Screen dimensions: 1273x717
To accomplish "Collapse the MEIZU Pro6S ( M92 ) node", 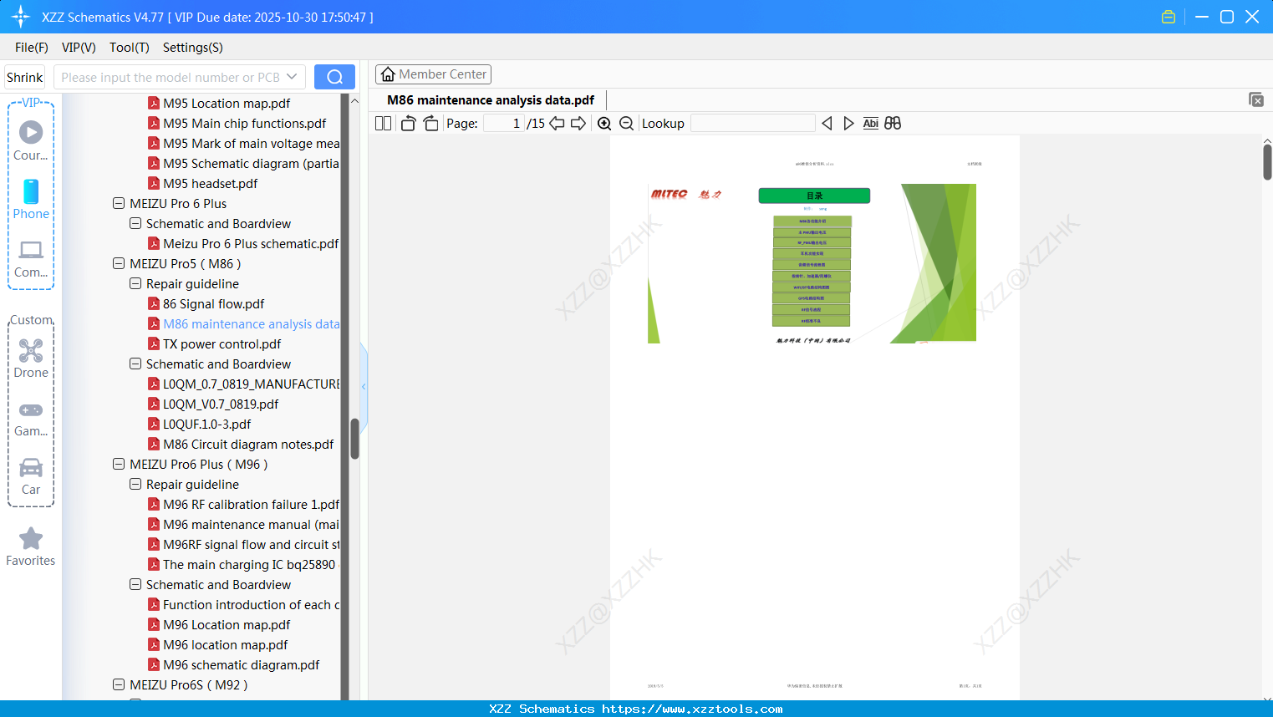I will click(x=118, y=684).
